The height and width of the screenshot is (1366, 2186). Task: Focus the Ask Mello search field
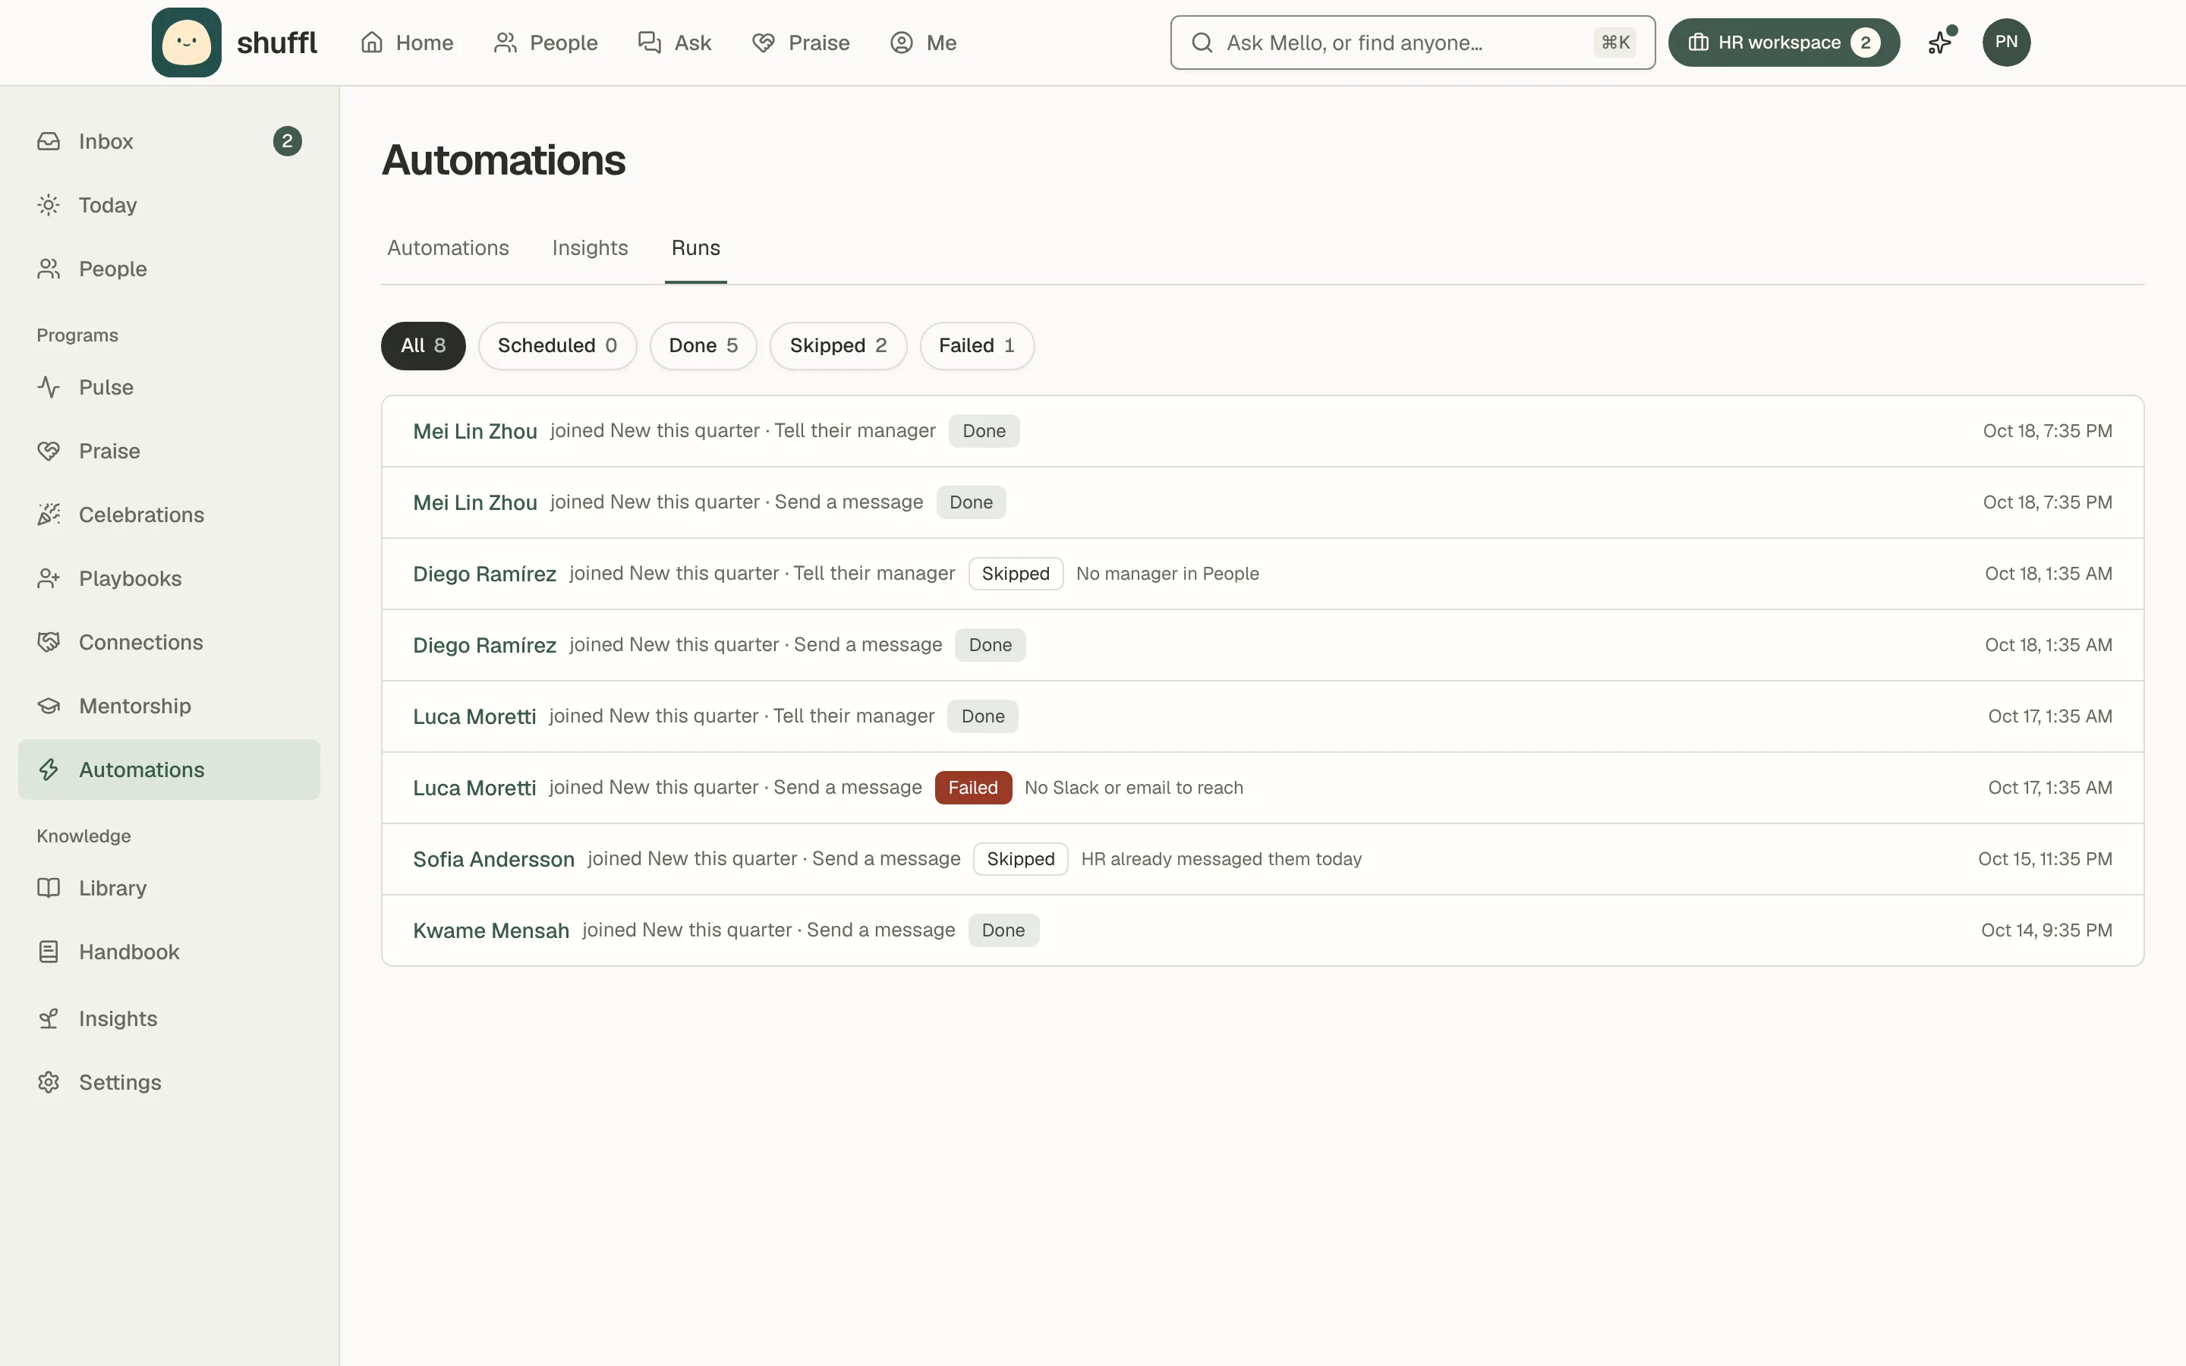(1412, 42)
